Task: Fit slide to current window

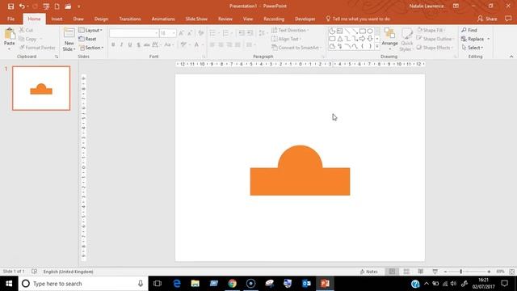Action: pos(511,272)
